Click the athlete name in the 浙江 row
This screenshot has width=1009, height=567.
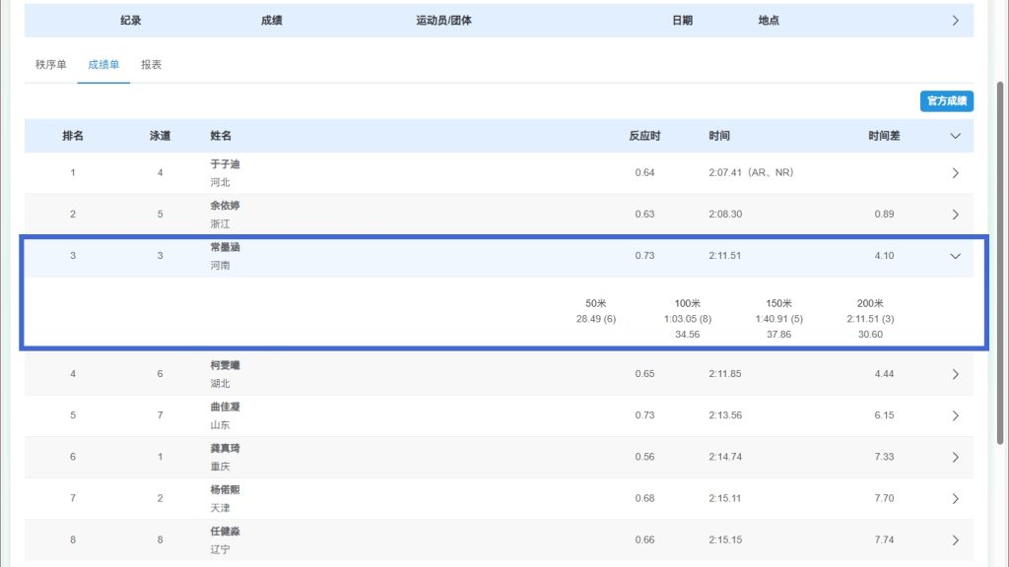click(225, 206)
